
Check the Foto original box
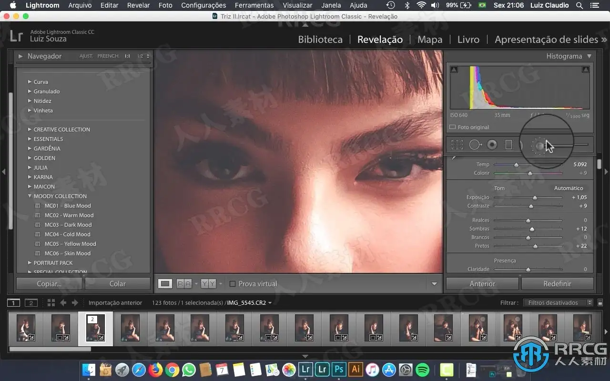(453, 127)
